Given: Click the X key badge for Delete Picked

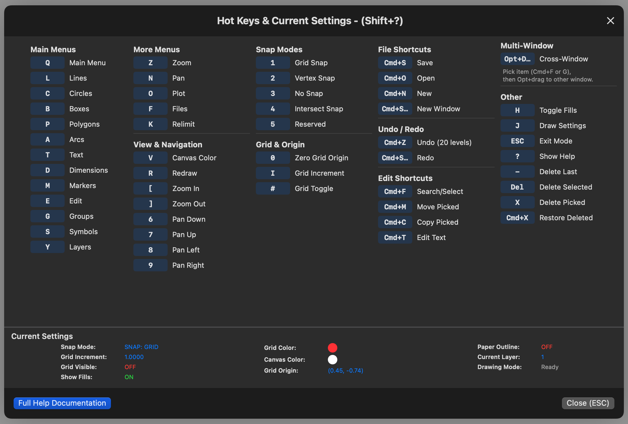Looking at the screenshot, I should [518, 202].
